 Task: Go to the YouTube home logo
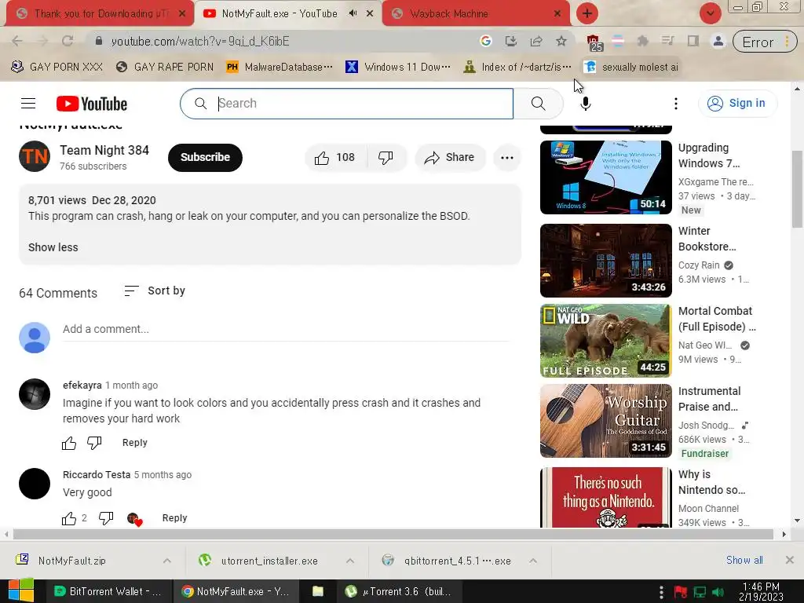(92, 104)
